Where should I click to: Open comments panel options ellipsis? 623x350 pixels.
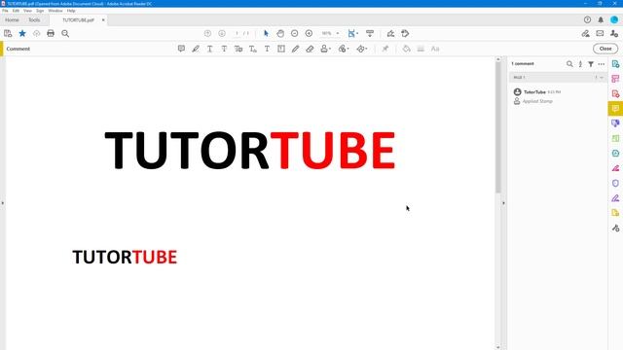pyautogui.click(x=602, y=64)
